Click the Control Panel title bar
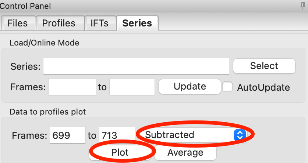The height and width of the screenshot is (163, 308). [x=147, y=6]
